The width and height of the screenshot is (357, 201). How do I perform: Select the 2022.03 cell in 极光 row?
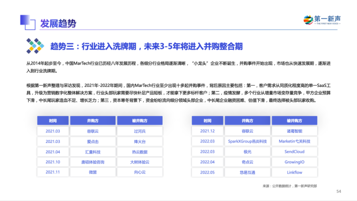click(208, 152)
